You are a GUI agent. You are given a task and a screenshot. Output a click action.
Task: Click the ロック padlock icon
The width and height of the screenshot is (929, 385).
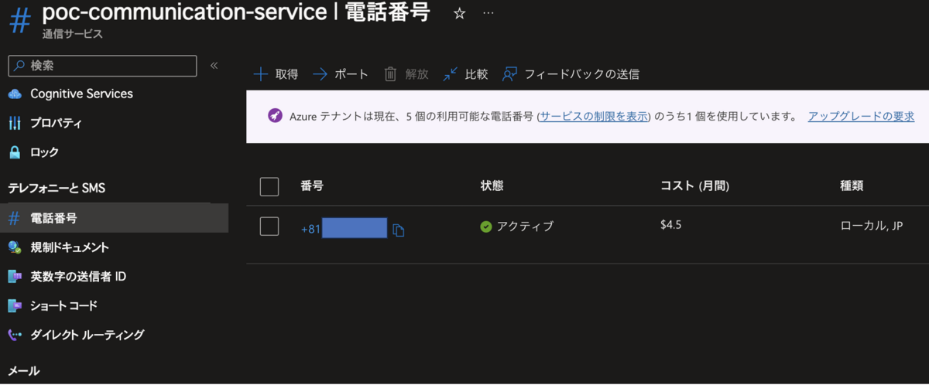coord(14,152)
